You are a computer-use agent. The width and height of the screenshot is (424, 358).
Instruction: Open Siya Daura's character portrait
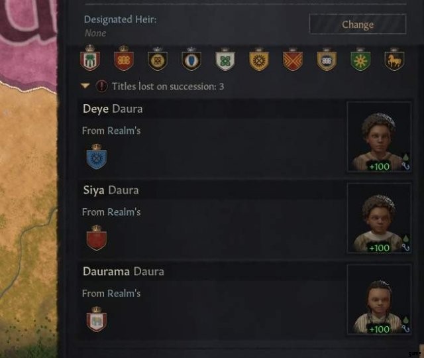(379, 218)
